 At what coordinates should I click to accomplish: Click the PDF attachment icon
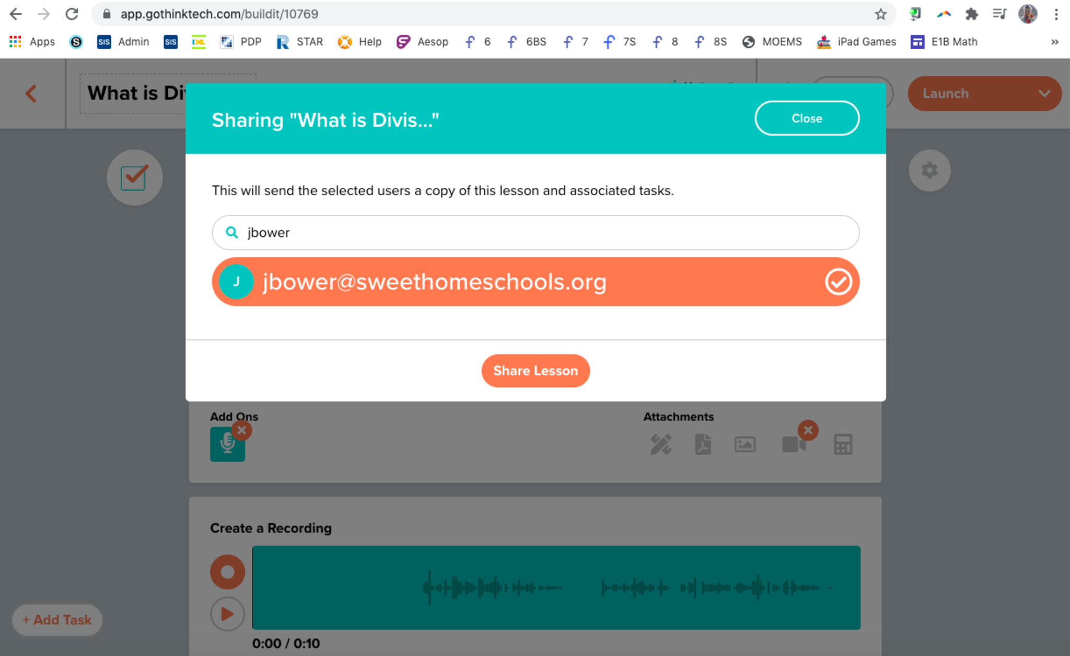pos(703,445)
